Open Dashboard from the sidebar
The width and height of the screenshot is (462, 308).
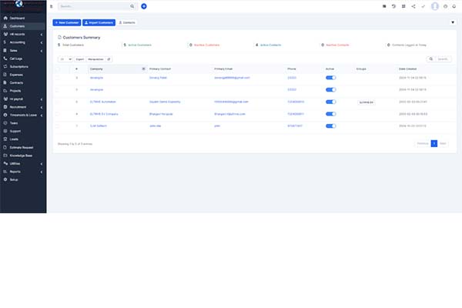[x=17, y=18]
